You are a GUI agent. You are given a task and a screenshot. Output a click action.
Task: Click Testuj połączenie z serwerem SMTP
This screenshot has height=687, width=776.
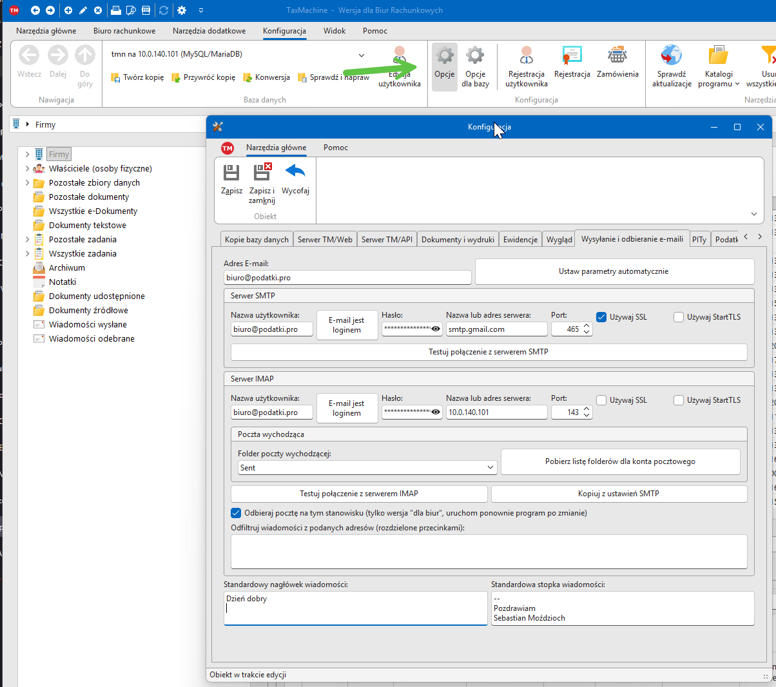[489, 352]
